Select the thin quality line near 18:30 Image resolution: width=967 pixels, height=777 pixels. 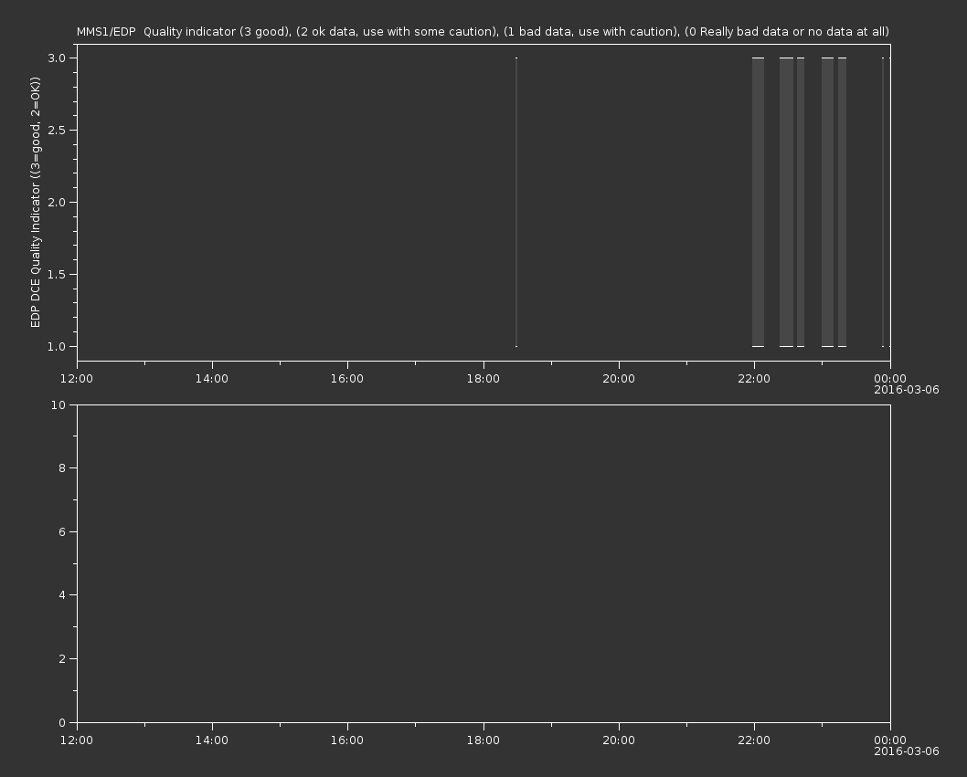(516, 202)
